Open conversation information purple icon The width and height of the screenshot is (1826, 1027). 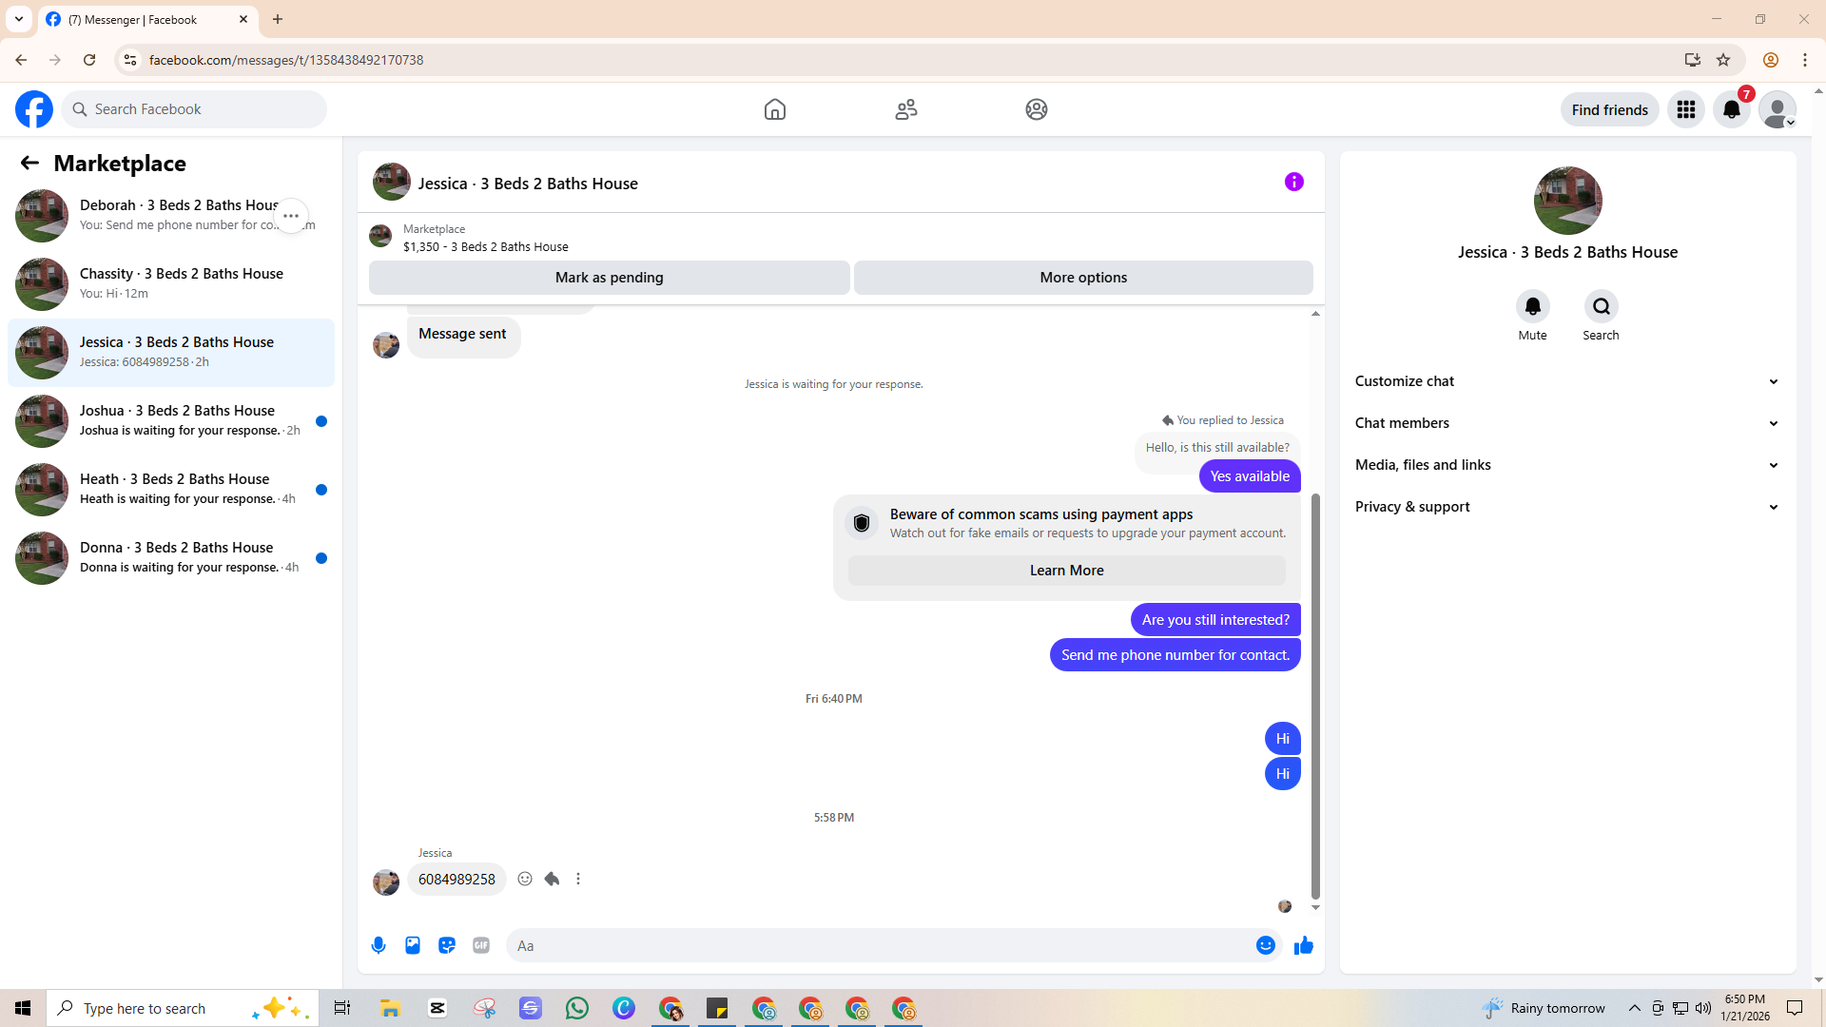(1293, 182)
